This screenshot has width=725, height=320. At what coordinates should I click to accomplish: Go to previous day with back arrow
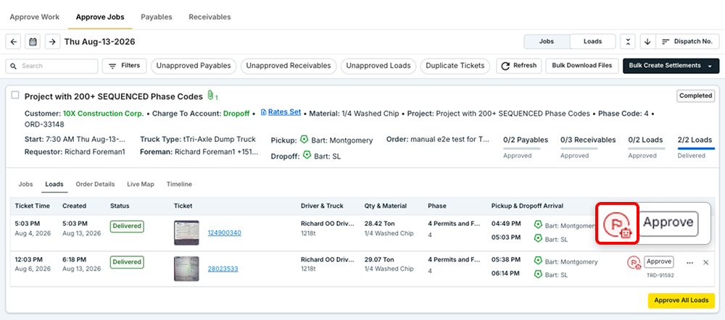(13, 41)
